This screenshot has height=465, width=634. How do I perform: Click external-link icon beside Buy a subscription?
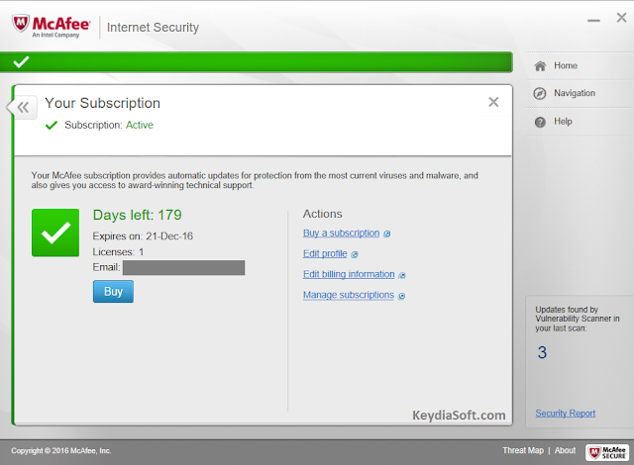click(387, 233)
